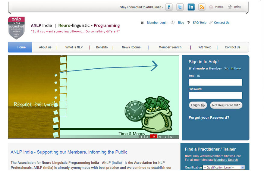This screenshot has width=264, height=176.
Task: Jump to slide 2 in the banner slideshow
Action: point(147,137)
